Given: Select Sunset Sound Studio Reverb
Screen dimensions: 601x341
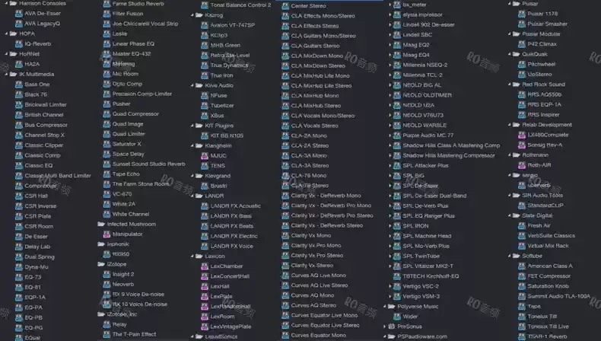Looking at the screenshot, I should tap(148, 164).
